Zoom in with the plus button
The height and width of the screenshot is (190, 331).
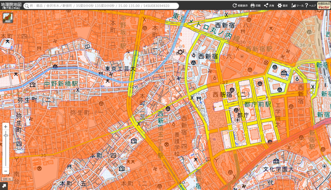click(x=6, y=127)
